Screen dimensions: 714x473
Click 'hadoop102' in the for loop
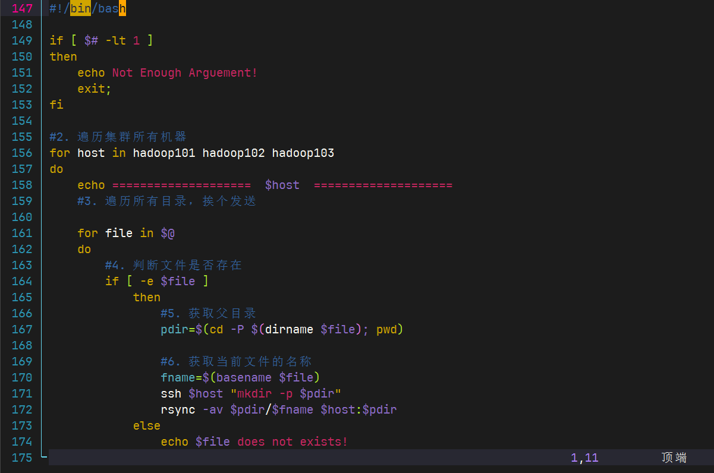(234, 153)
